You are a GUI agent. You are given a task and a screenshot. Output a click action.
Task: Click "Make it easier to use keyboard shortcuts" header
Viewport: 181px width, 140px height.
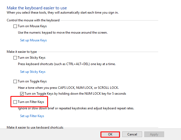tap(35, 127)
